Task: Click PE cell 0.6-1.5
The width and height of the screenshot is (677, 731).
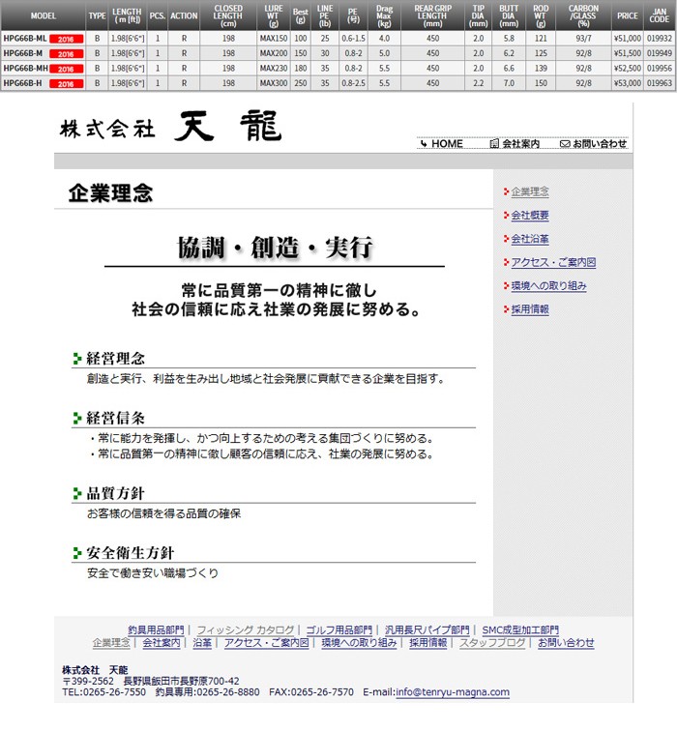Action: (353, 39)
